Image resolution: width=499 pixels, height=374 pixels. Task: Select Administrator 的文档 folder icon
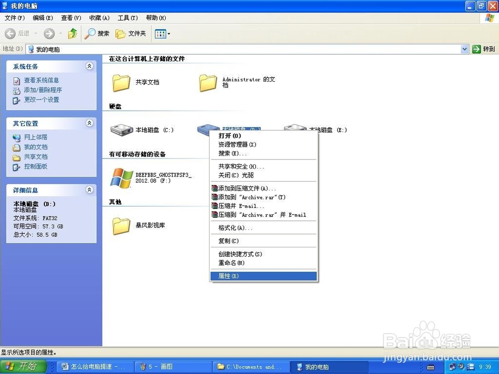208,83
